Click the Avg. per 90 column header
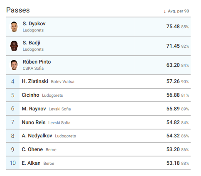201x176 pixels. coord(178,11)
